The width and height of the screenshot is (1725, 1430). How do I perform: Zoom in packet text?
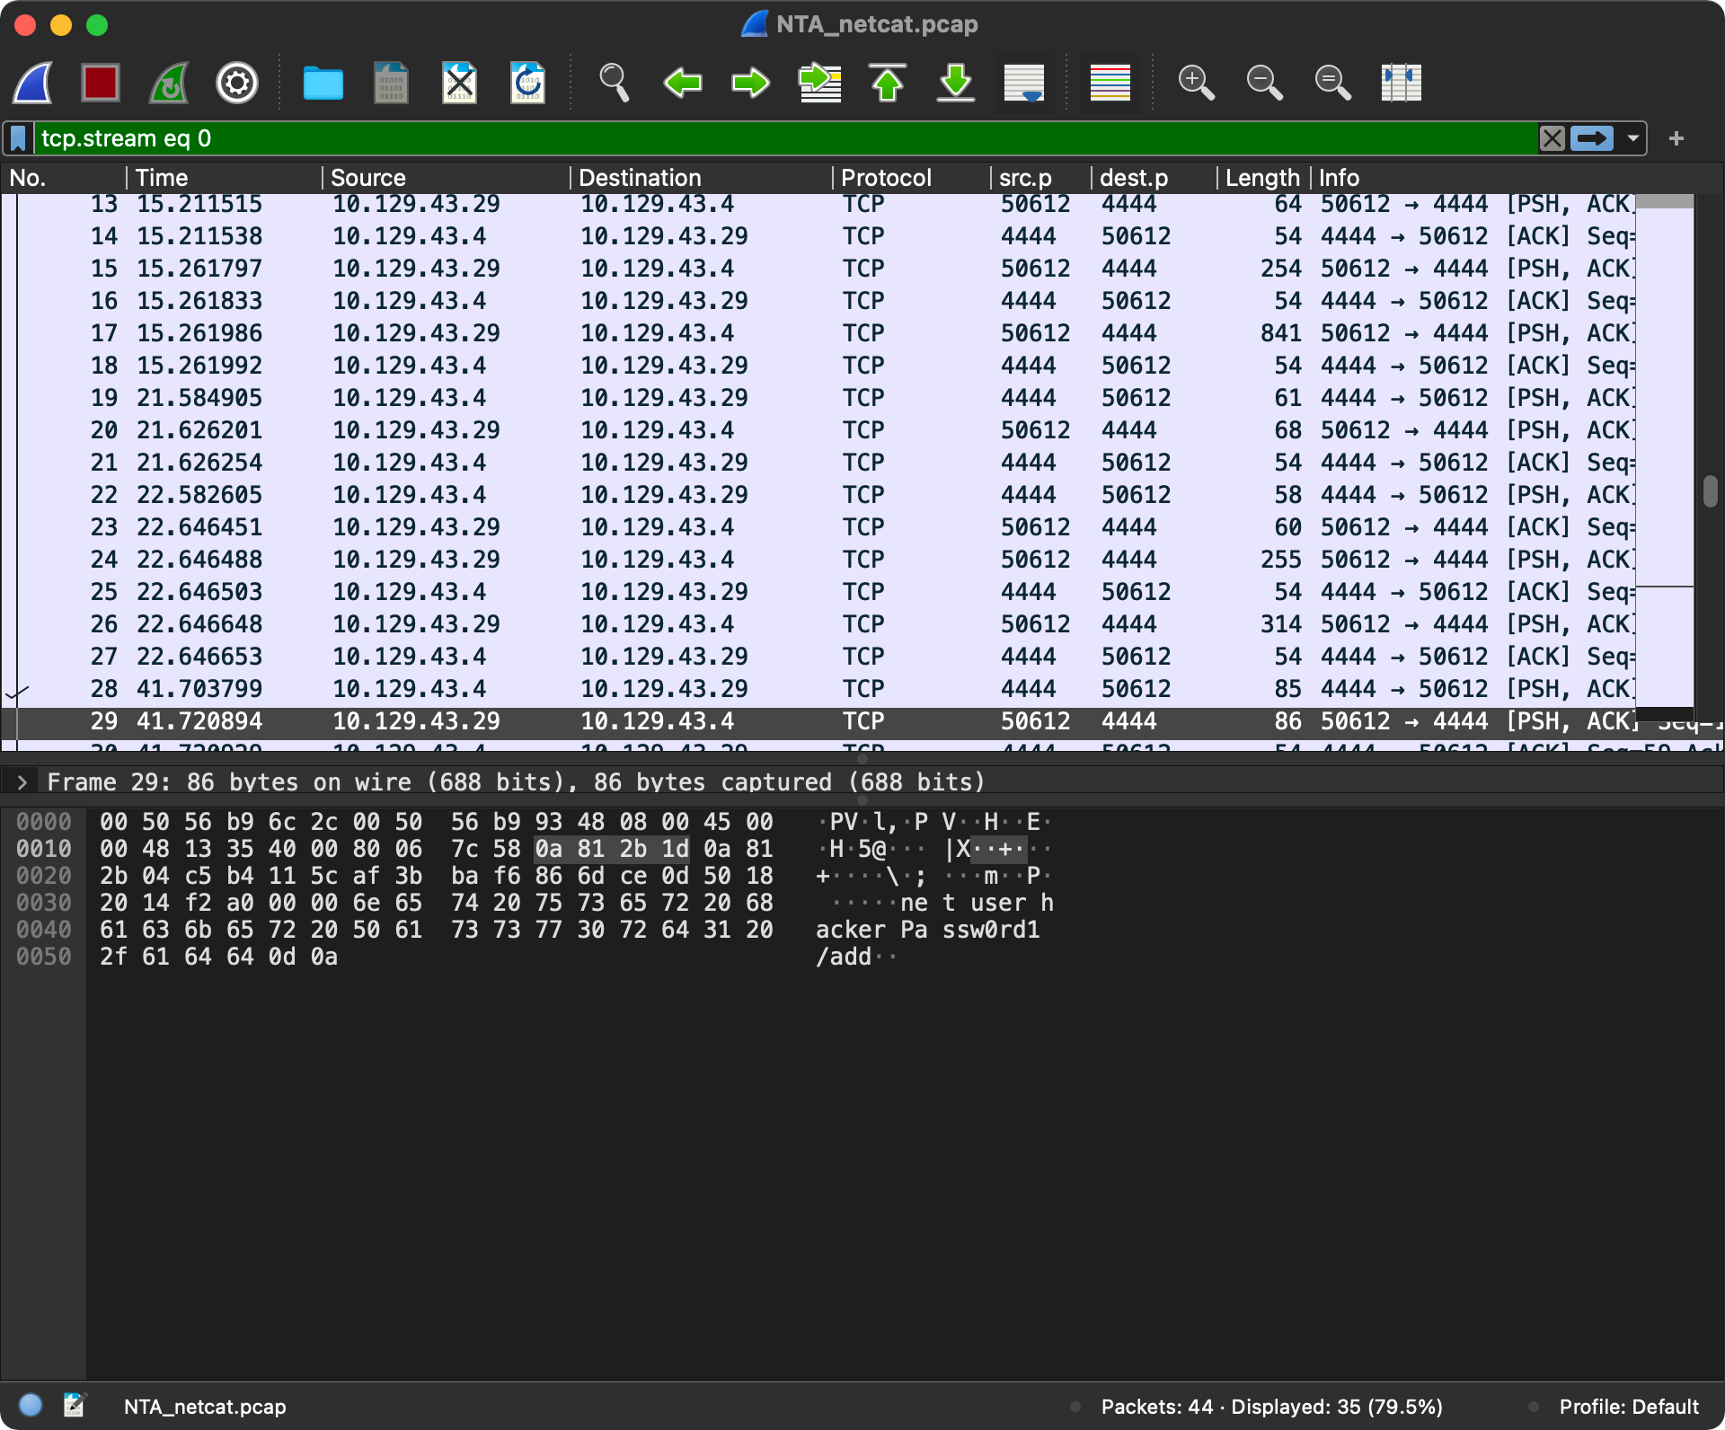1196,83
